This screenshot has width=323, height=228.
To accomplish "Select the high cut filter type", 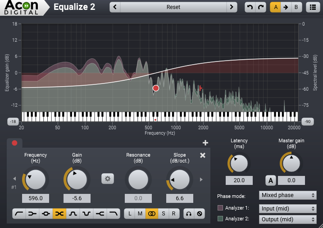I will coord(113,214).
